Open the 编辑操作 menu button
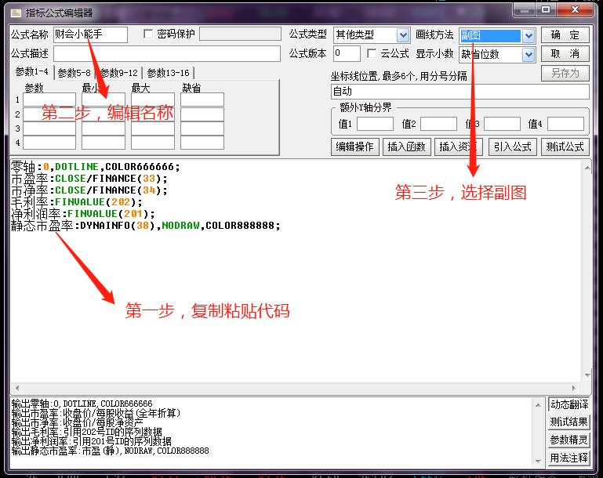This screenshot has width=603, height=478. pyautogui.click(x=355, y=147)
